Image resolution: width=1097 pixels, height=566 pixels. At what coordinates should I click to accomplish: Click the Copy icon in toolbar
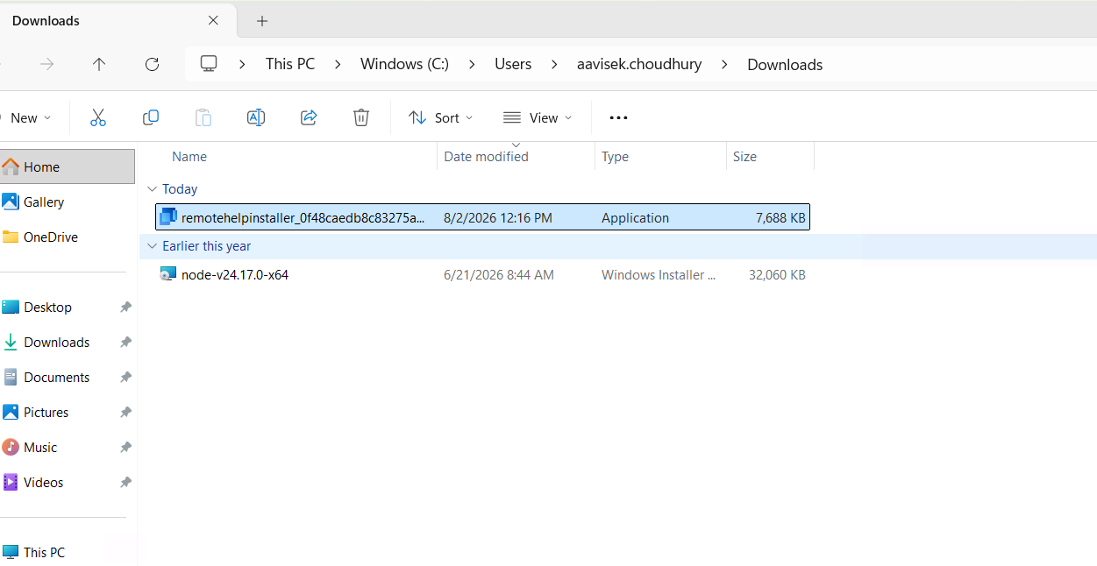pos(151,117)
